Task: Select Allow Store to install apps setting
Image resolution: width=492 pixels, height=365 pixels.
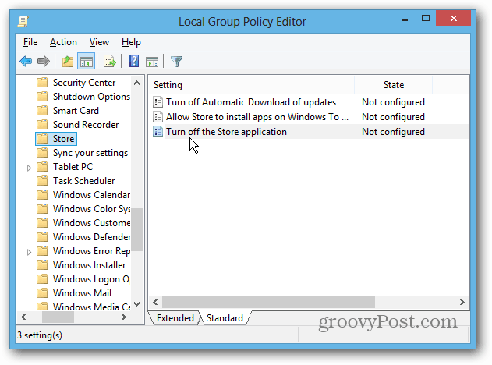Action: 257,117
